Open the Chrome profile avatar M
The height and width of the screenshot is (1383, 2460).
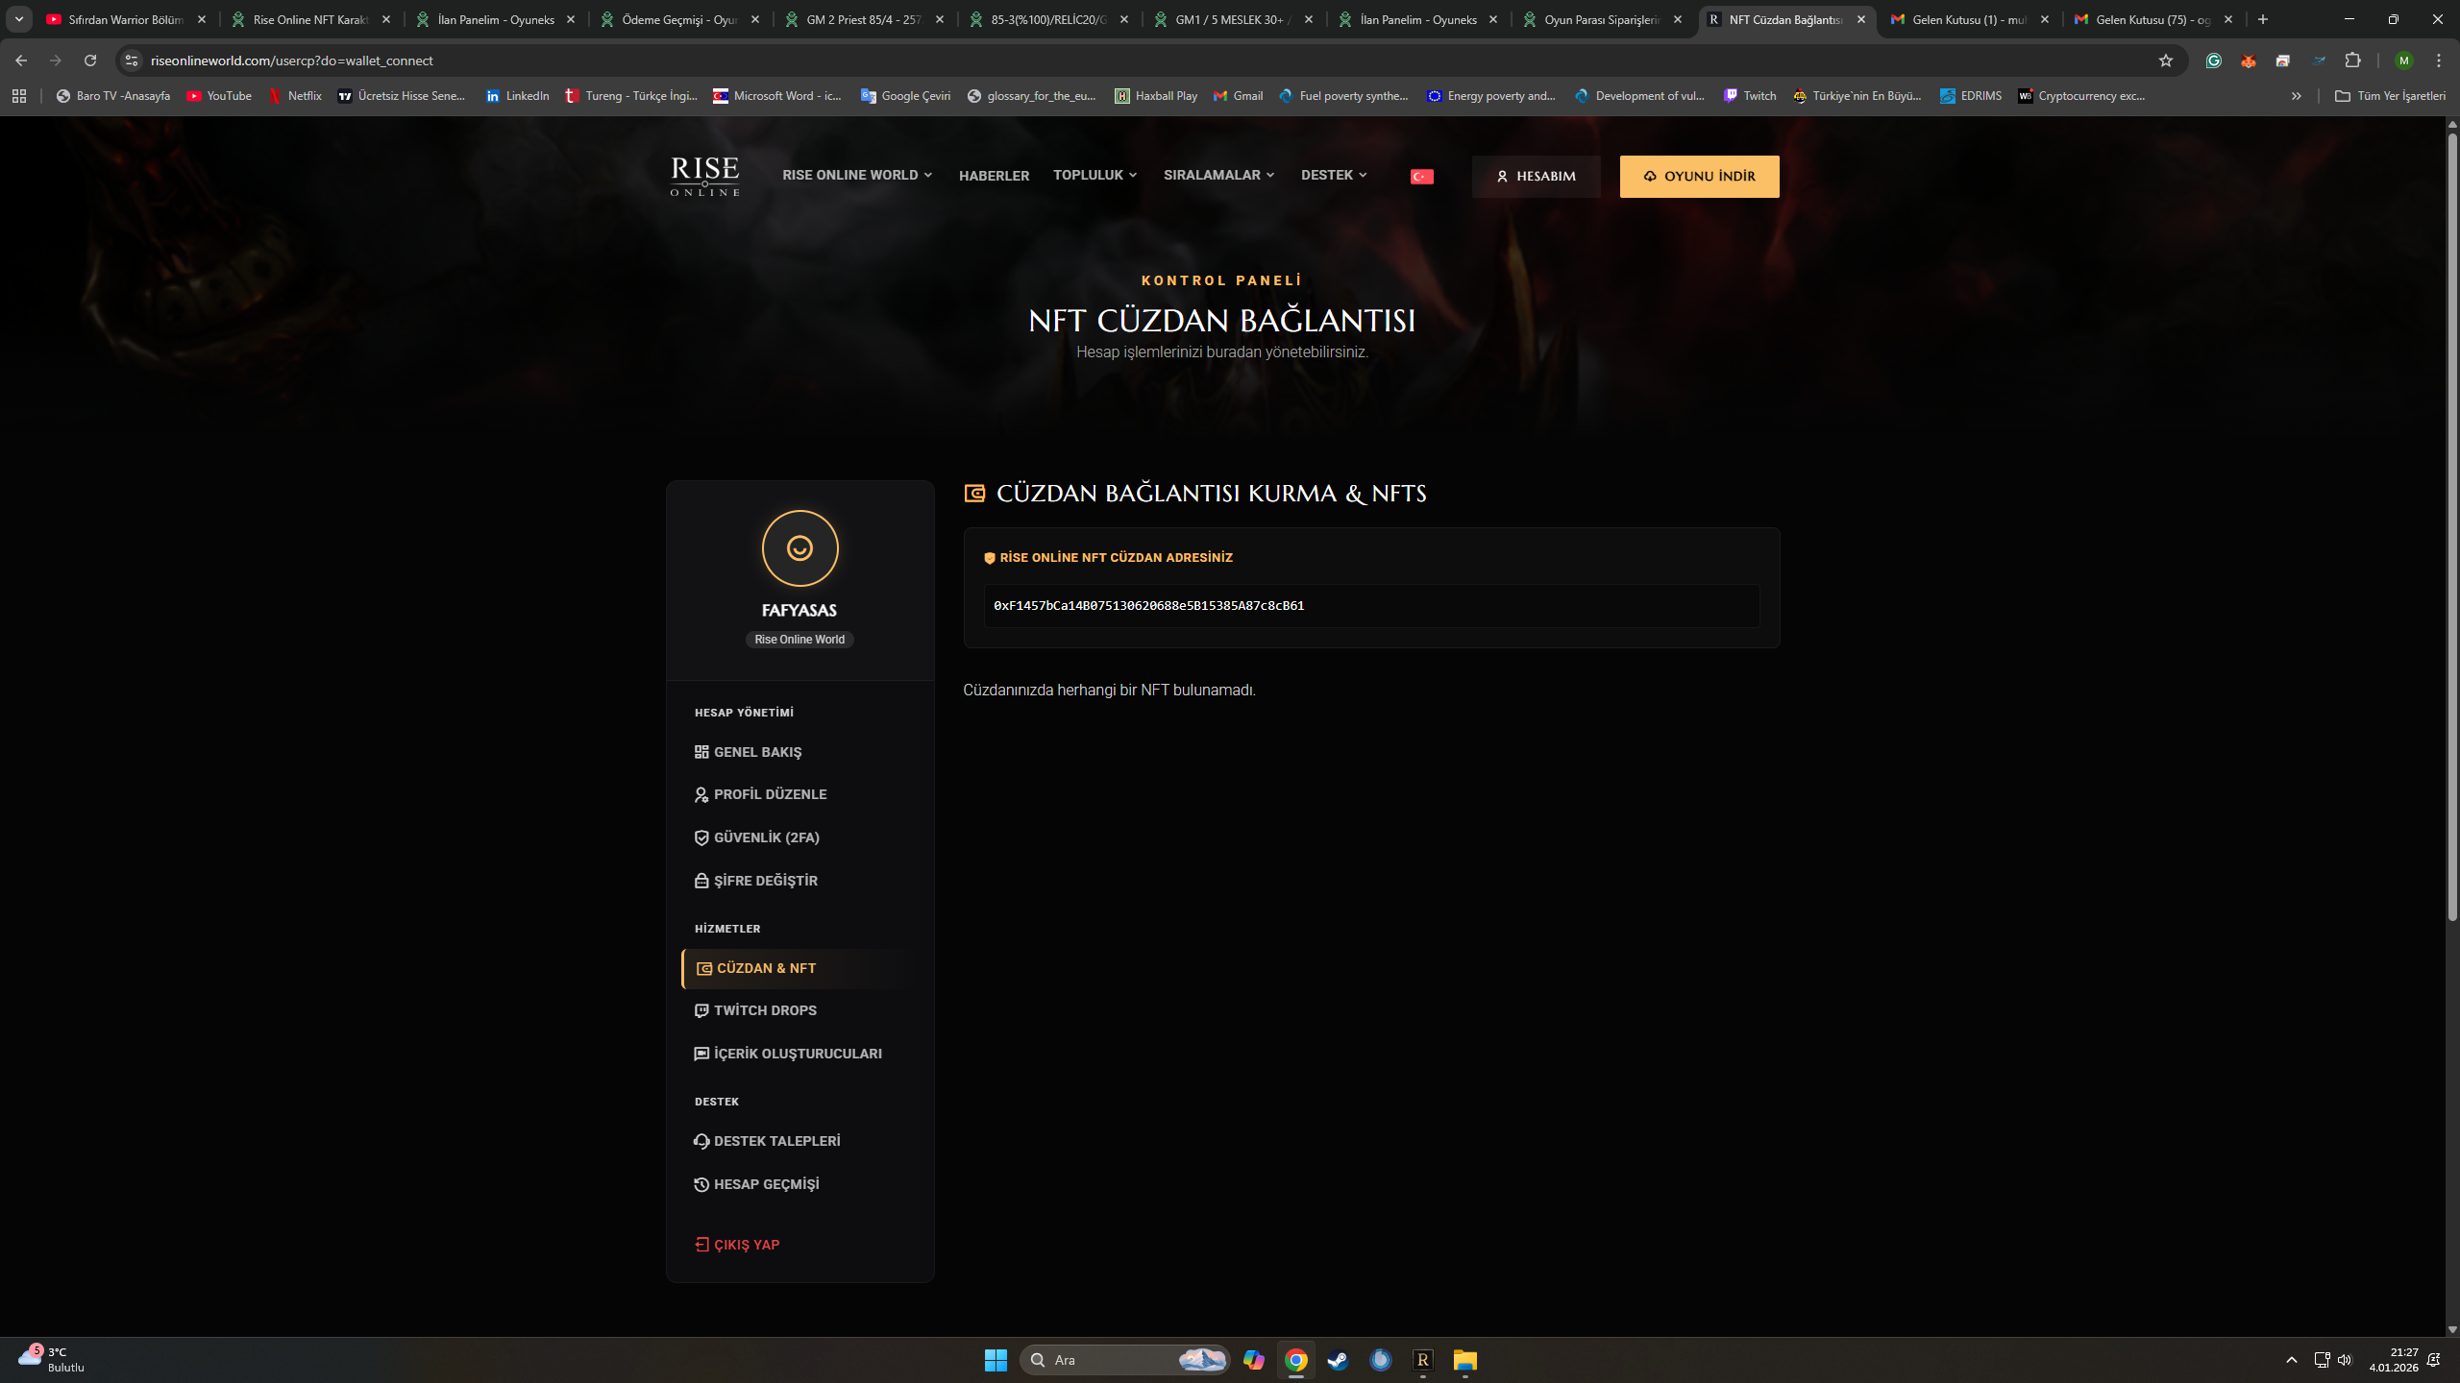[x=2404, y=61]
